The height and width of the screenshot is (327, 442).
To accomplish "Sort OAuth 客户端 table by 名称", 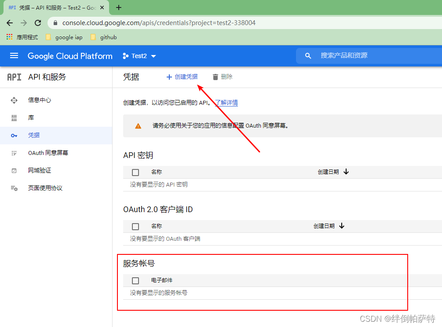I will pyautogui.click(x=157, y=226).
